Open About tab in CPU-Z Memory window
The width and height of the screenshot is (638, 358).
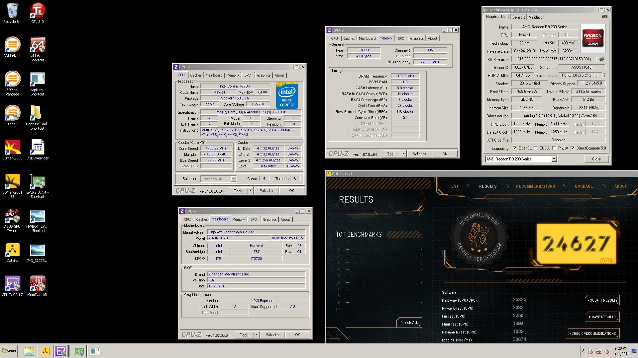coord(432,38)
